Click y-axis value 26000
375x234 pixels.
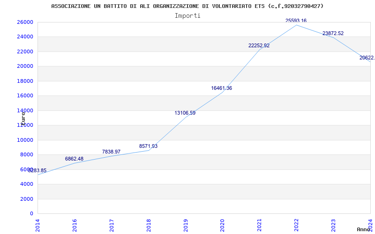[x=25, y=22]
